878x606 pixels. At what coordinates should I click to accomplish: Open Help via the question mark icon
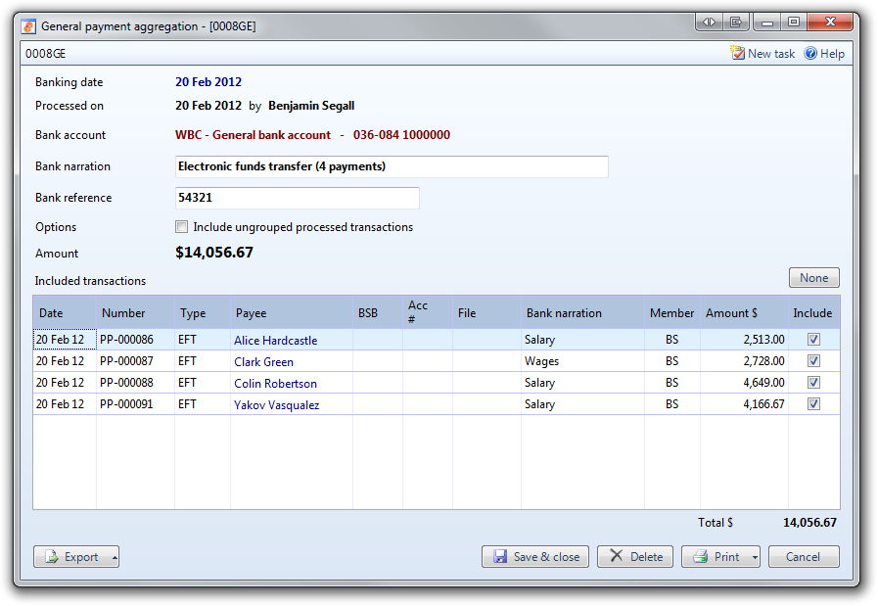pos(810,53)
